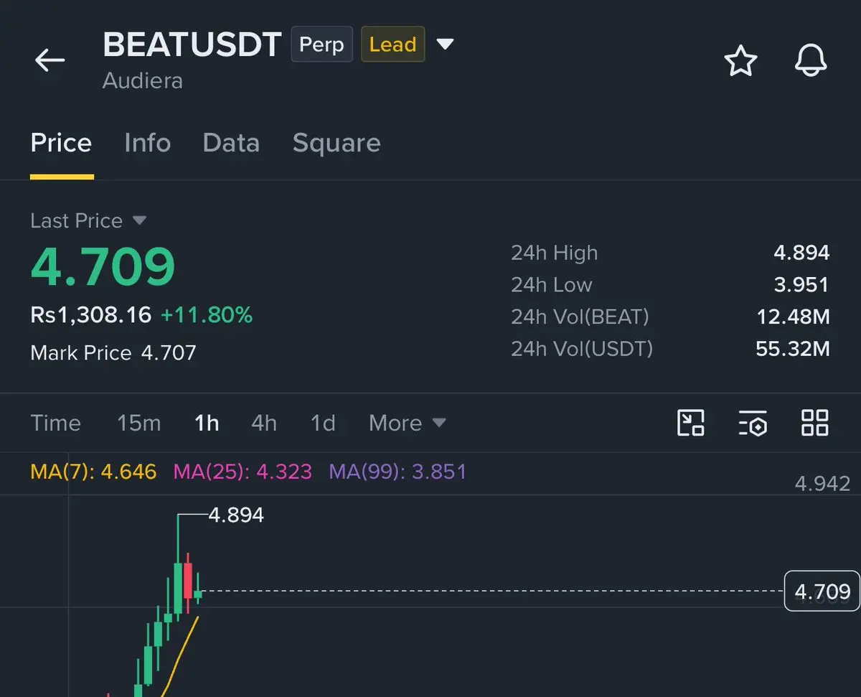The height and width of the screenshot is (697, 861).
Task: Tap the Lead badge
Action: pyautogui.click(x=392, y=45)
